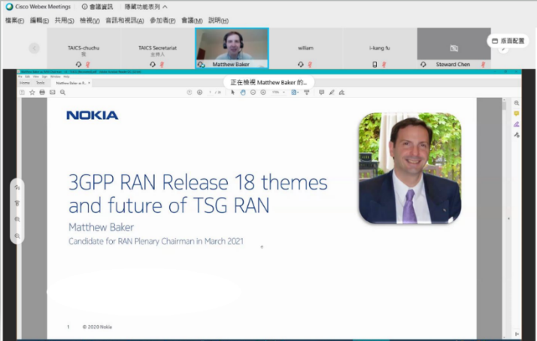This screenshot has height=341, width=537.
Task: Click the Add comment note icon
Action: pyautogui.click(x=322, y=92)
